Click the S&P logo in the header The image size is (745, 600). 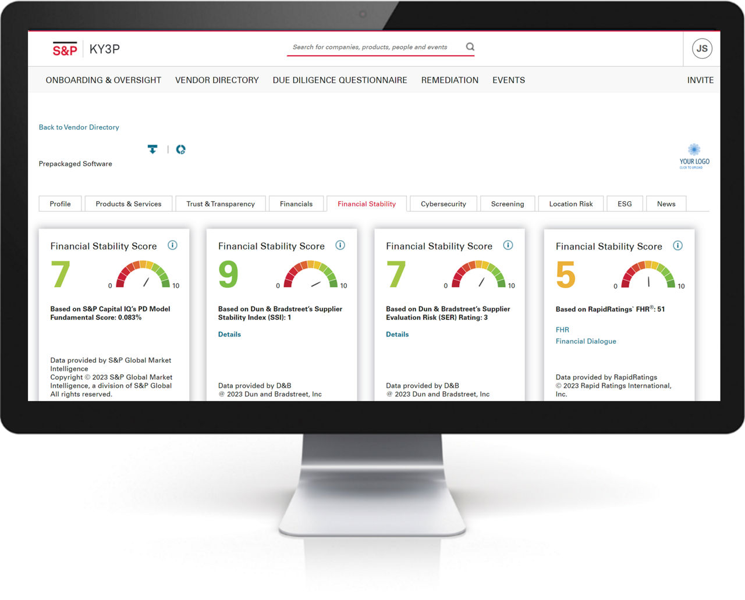pos(65,49)
